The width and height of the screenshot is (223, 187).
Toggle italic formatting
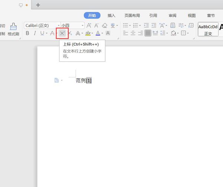pos(35,33)
